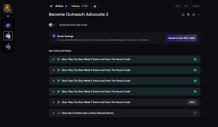
Task: Click the campaign date 2024/07/30 text
Action: point(73,25)
